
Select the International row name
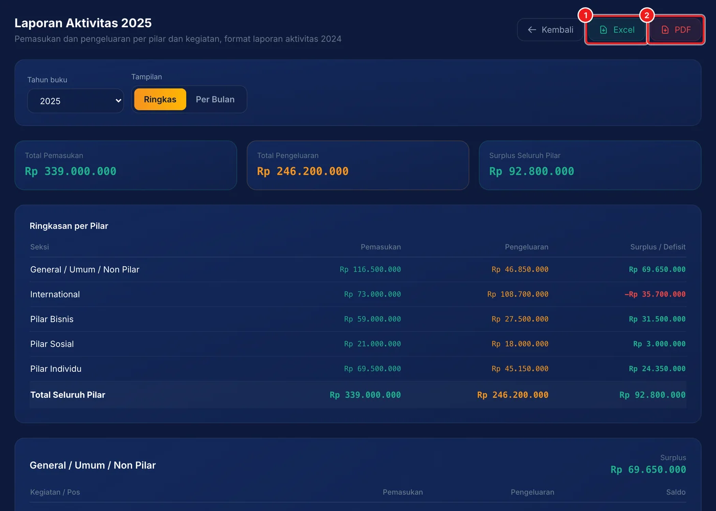pyautogui.click(x=55, y=294)
